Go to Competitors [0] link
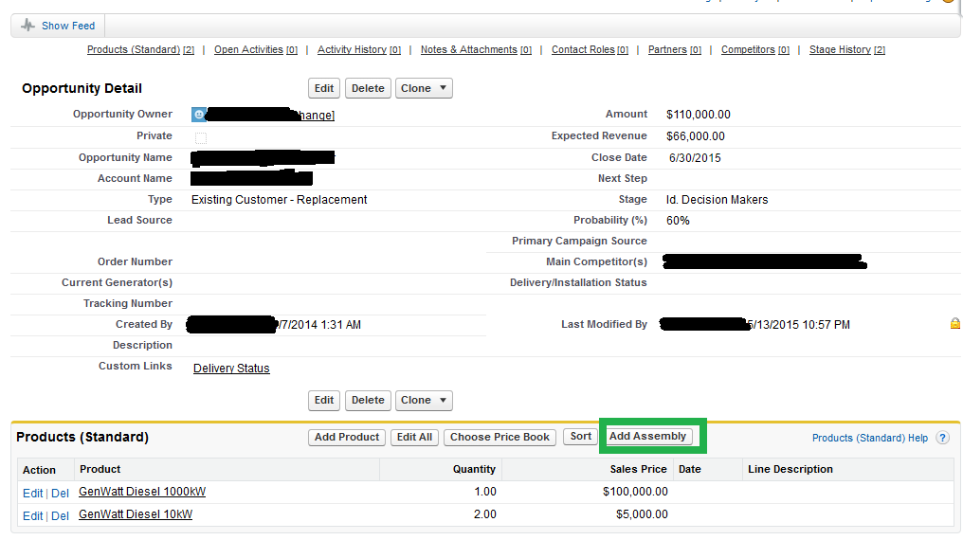963x540 pixels. (x=754, y=49)
